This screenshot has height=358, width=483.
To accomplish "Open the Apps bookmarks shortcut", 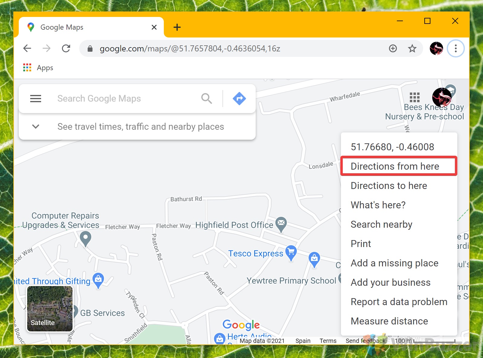I will coord(38,68).
